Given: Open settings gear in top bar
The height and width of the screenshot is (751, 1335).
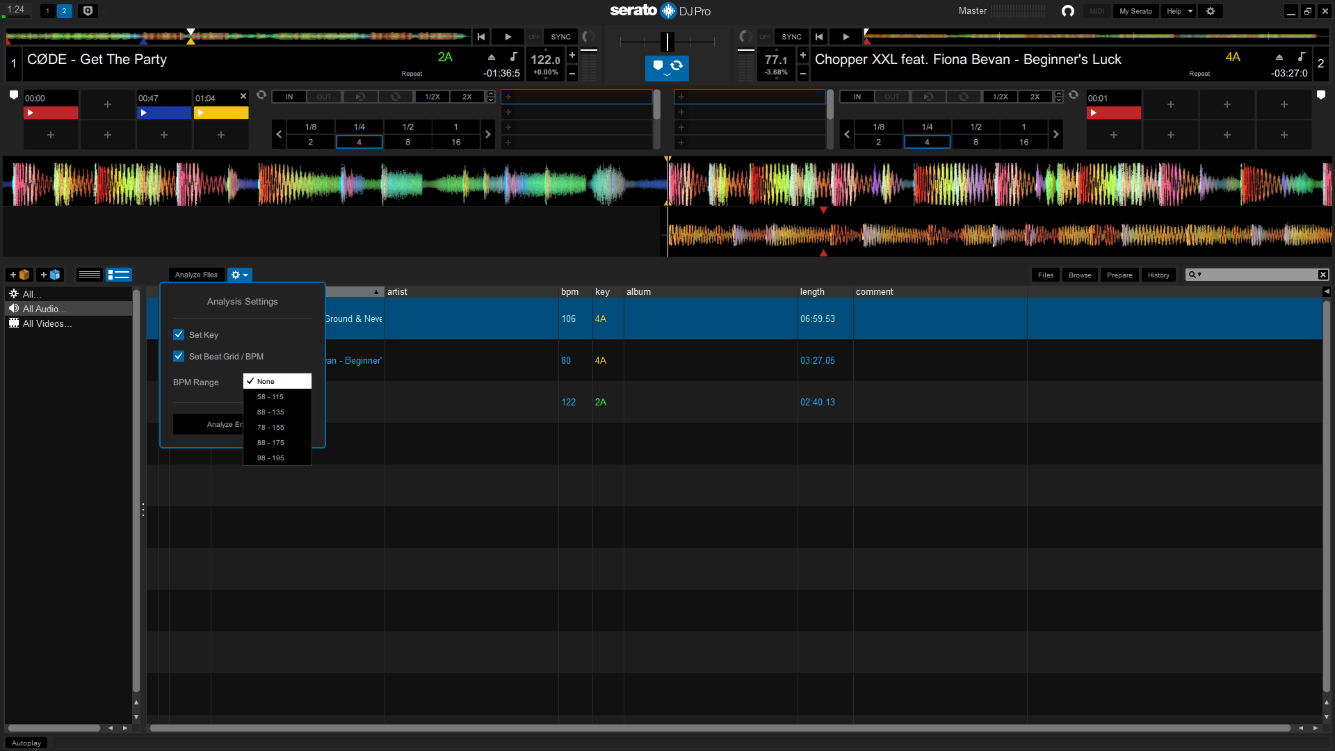Looking at the screenshot, I should click(1211, 11).
